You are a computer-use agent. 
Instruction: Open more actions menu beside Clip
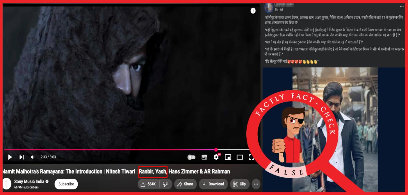(256, 184)
